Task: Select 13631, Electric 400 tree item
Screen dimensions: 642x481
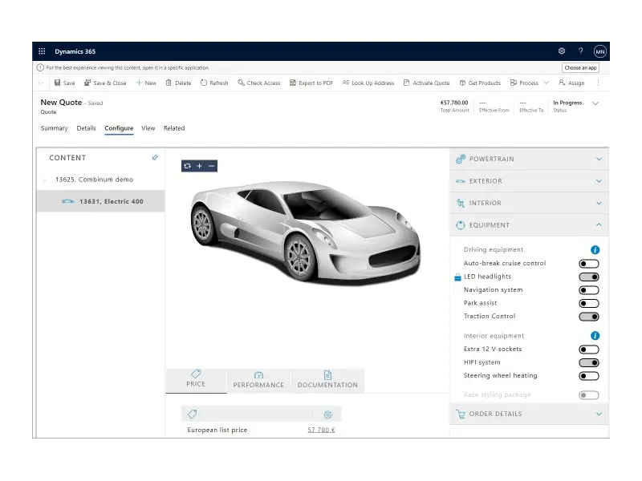Action: (101, 201)
